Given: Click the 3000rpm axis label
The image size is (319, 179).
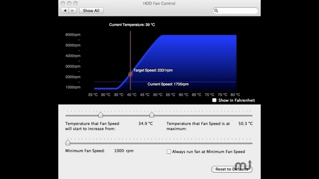Looking at the screenshot, I should pyautogui.click(x=73, y=66).
